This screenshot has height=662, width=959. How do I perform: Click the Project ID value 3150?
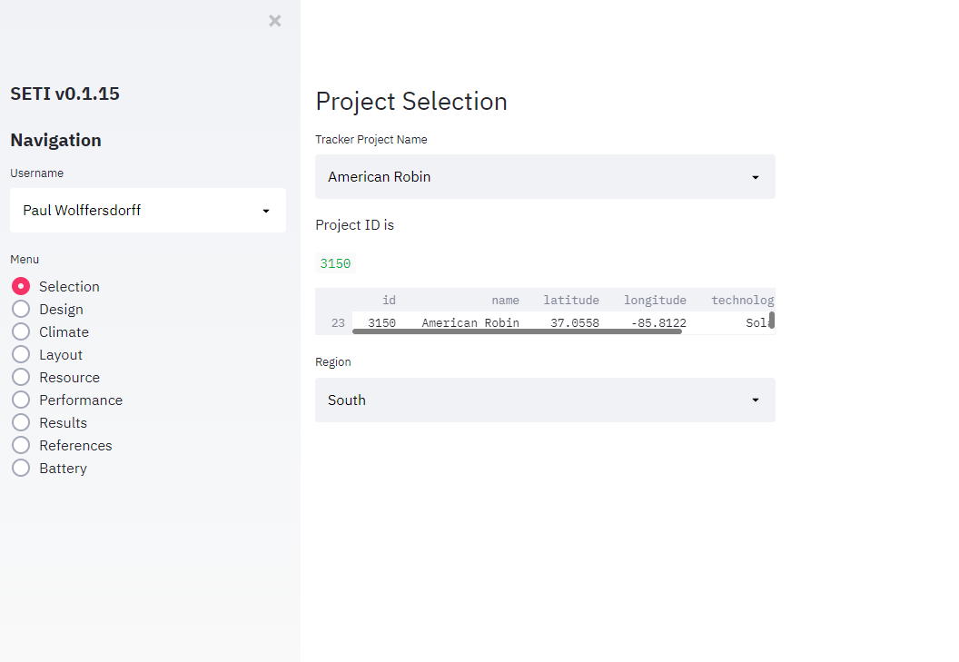click(x=335, y=262)
